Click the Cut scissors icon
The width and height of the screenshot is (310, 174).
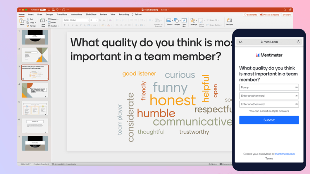(28, 19)
